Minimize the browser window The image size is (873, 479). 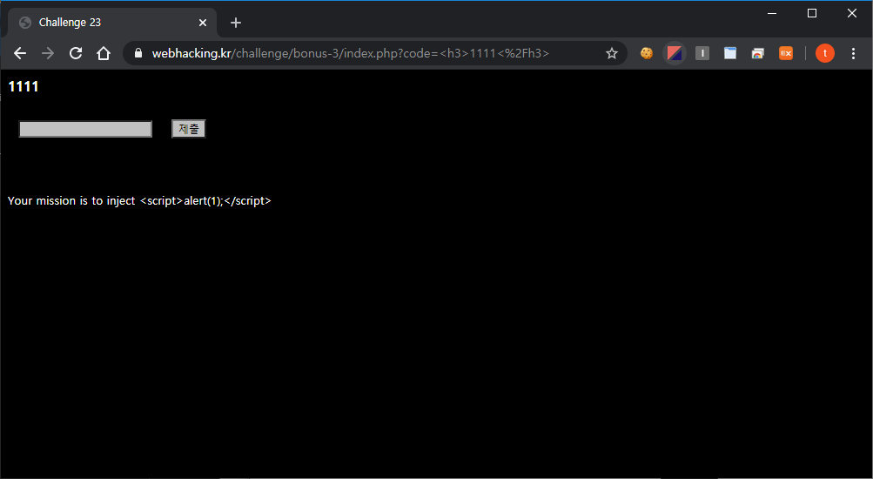click(772, 13)
